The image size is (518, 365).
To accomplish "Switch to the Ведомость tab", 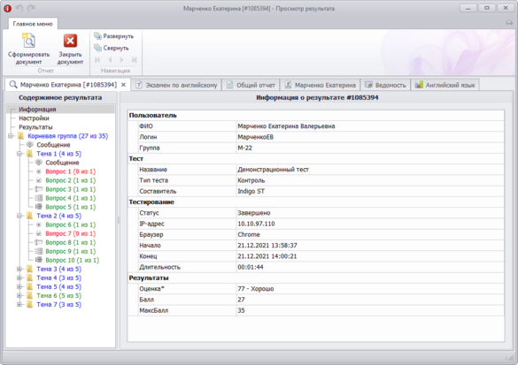I will [x=385, y=85].
